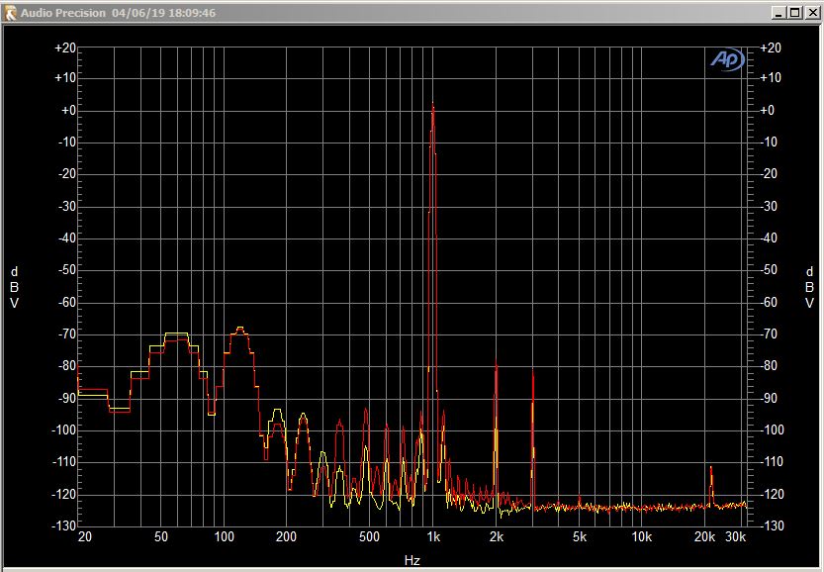Click the '2k' frequency axis label
The height and width of the screenshot is (572, 824).
point(497,536)
